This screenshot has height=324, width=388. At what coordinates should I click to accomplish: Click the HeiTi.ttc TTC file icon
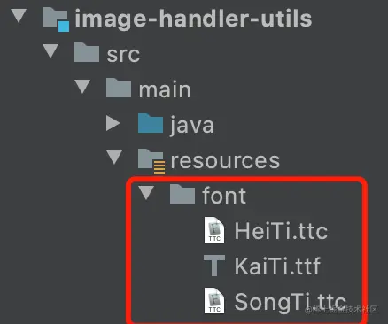point(214,229)
